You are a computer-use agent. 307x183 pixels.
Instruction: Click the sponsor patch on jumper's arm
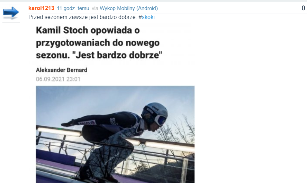point(87,123)
